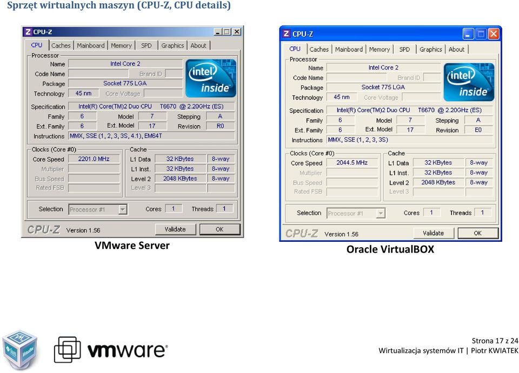Show About tab in VirtualBox window
Screen dimensions: 519x373
coord(456,49)
